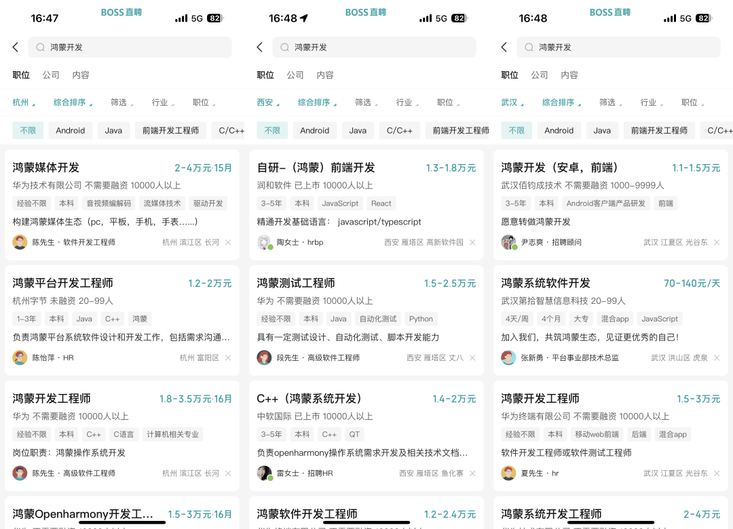Tap back arrow in Hangzhou screen

(x=16, y=47)
